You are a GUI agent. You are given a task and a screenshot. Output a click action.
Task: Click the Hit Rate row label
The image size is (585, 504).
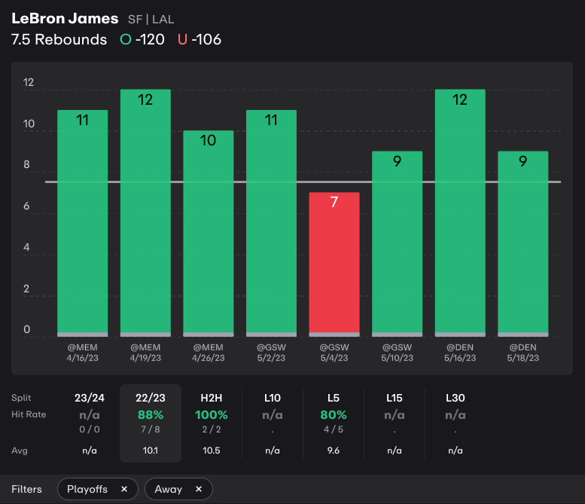pyautogui.click(x=29, y=414)
